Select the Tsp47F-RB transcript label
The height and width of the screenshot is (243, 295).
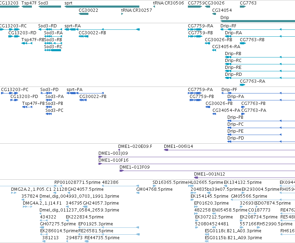click(33, 40)
